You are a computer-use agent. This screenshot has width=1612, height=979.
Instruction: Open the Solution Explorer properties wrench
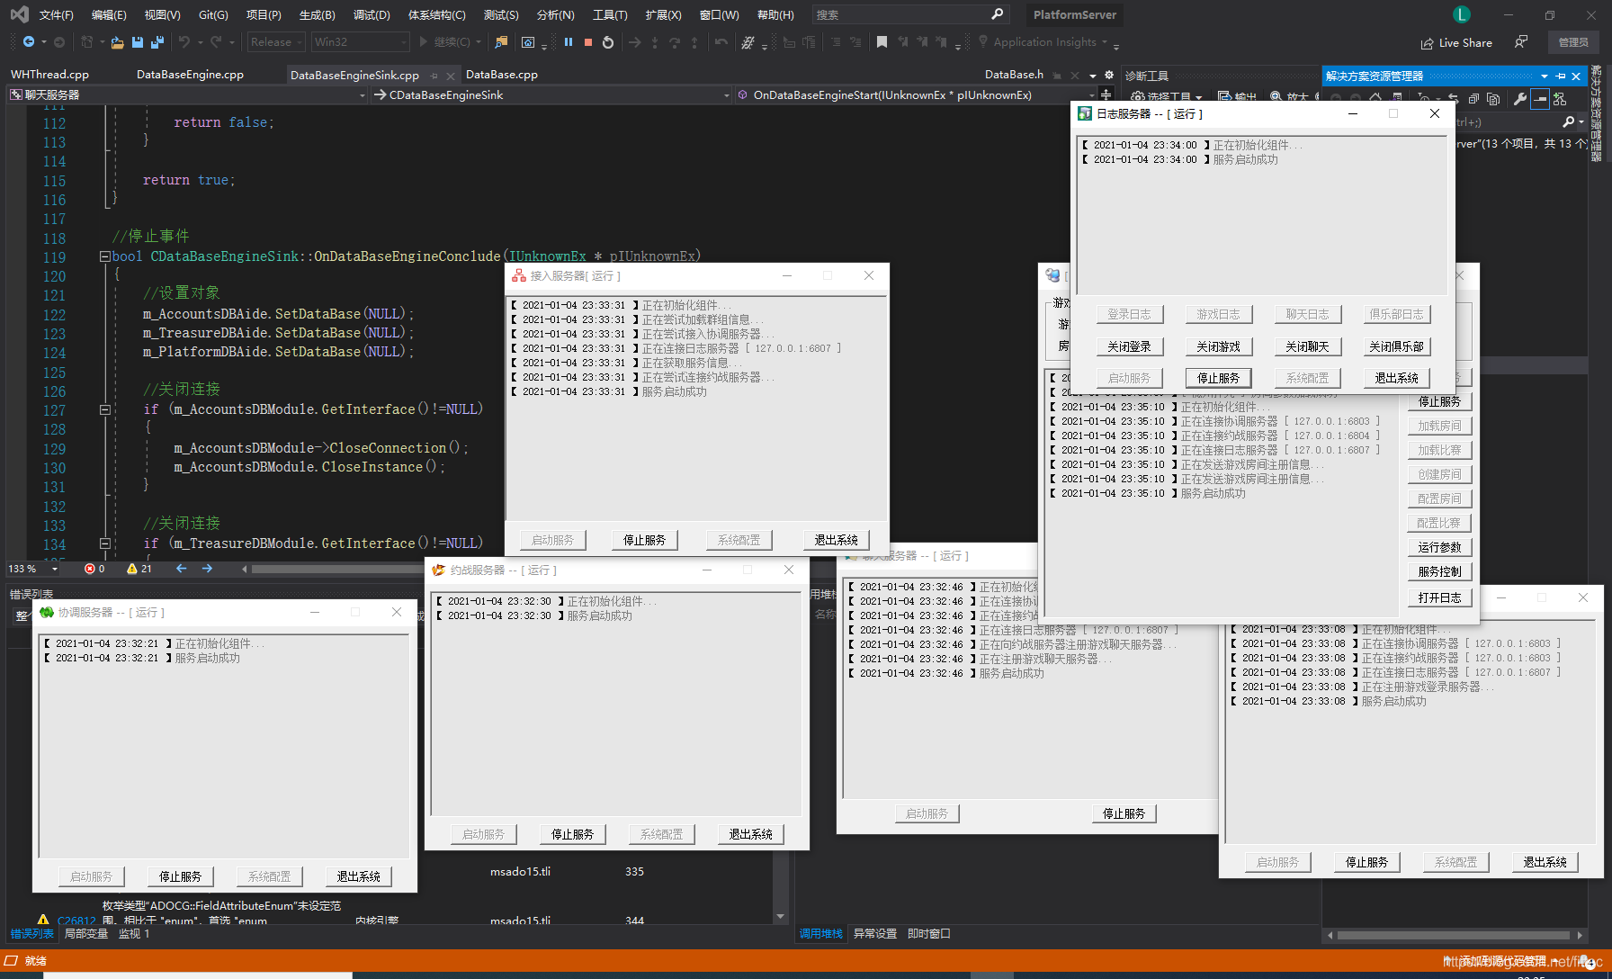coord(1519,98)
